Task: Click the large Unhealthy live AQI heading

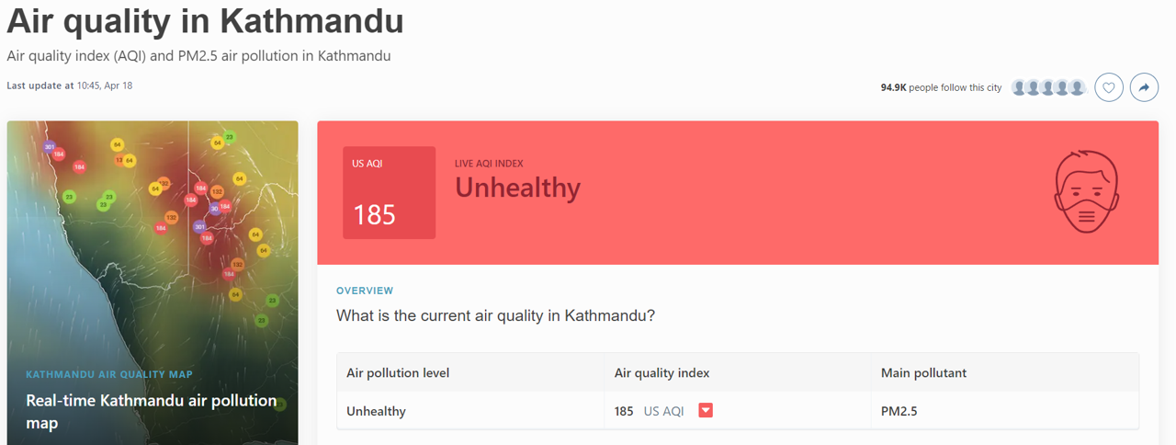Action: [x=517, y=188]
